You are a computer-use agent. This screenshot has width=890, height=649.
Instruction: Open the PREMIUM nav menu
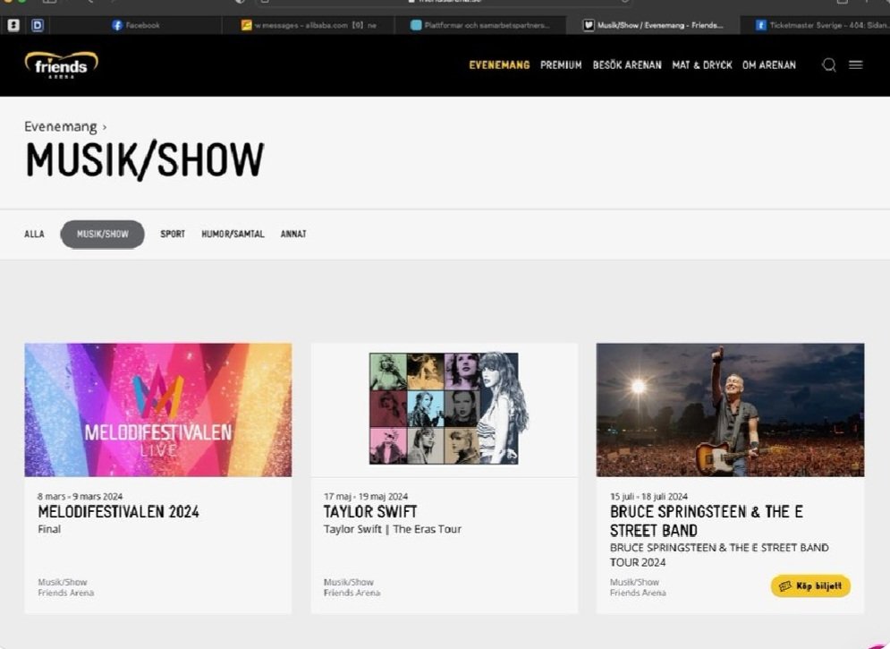pyautogui.click(x=561, y=64)
